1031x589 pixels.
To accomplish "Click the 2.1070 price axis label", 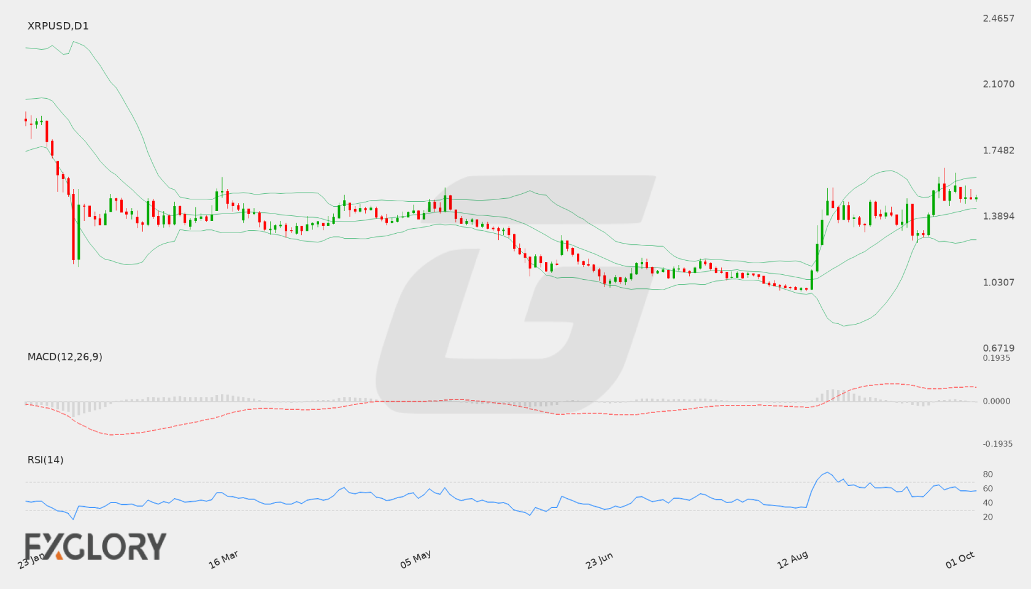I will (998, 84).
